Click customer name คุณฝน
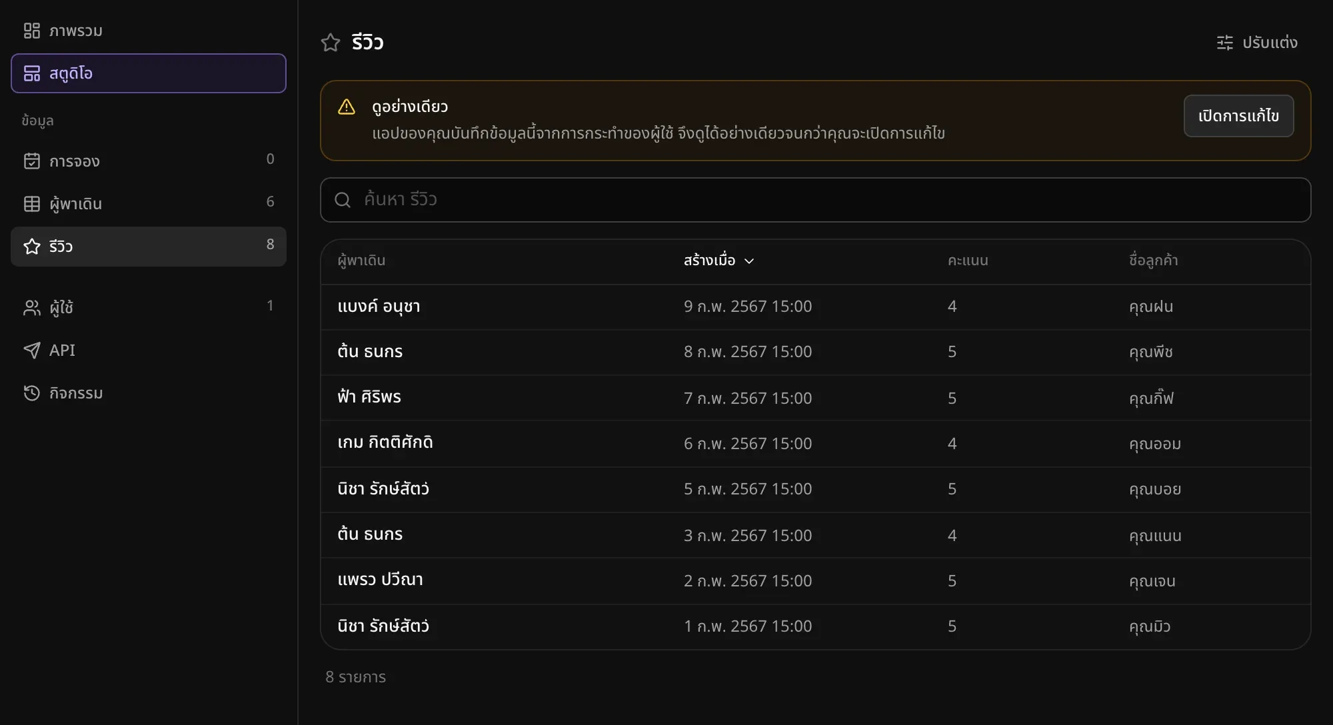Screen dimensions: 1333x725 pos(1151,307)
